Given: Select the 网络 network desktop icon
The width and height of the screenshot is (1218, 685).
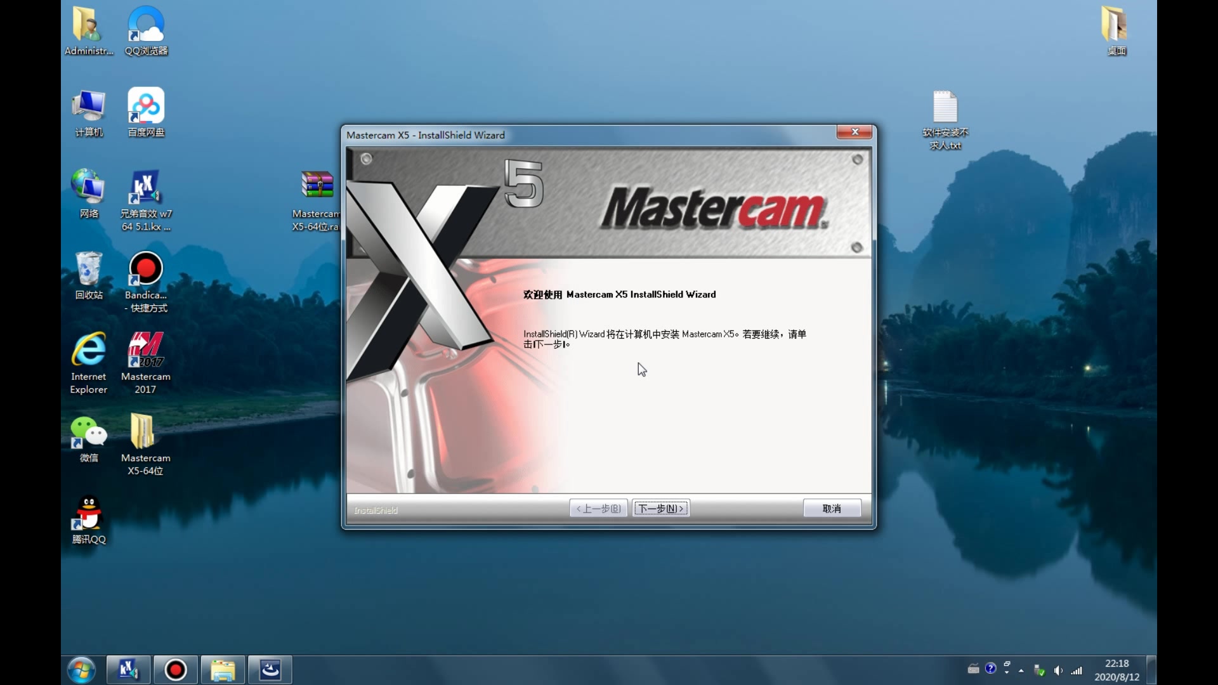Looking at the screenshot, I should [x=89, y=194].
